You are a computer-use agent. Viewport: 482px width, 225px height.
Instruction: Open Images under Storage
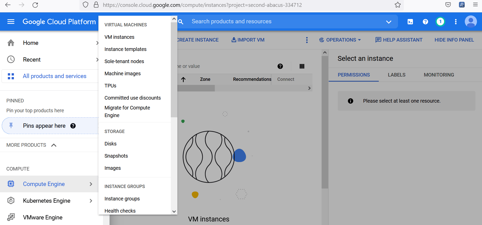tap(113, 168)
